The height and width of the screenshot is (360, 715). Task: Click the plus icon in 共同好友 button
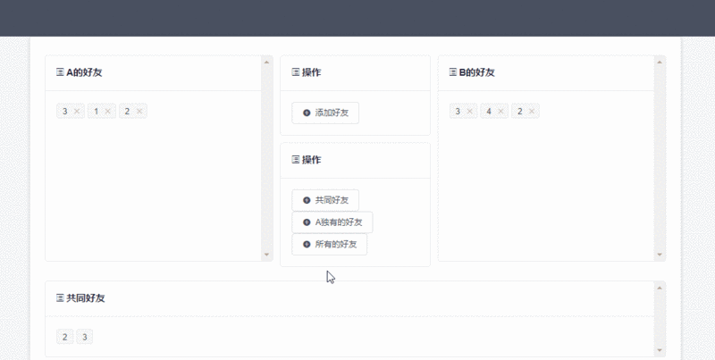[307, 200]
